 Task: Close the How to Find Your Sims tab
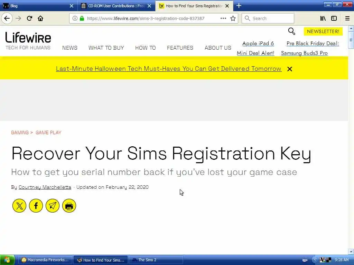[x=227, y=6]
